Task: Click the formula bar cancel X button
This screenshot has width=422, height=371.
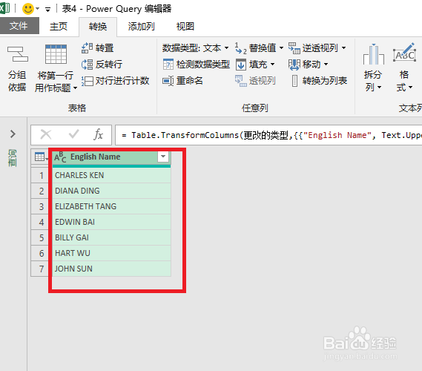Action: 46,134
